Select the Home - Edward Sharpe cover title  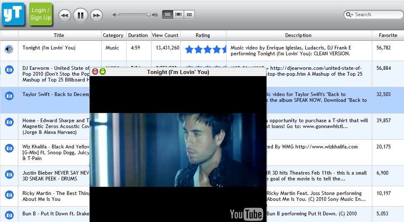pos(56,126)
